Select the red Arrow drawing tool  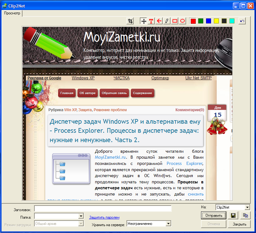[x=159, y=21]
